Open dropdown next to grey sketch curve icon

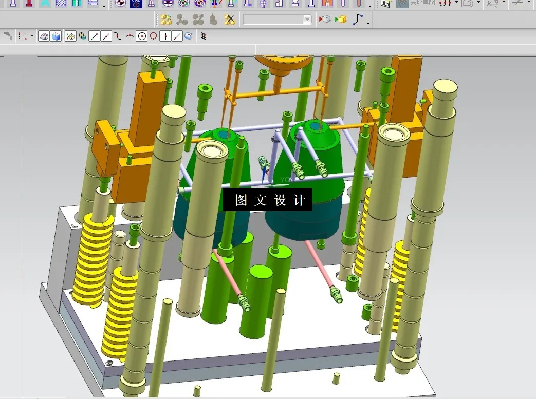[504, 3]
